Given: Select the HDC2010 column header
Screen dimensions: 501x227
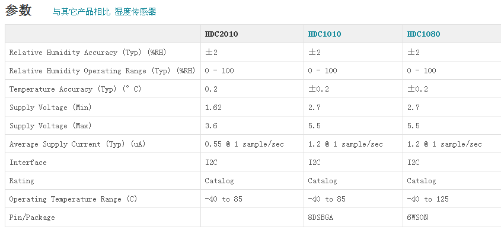Looking at the screenshot, I should (221, 34).
